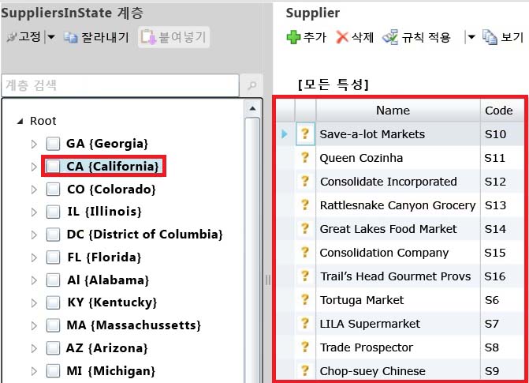This screenshot has width=529, height=383.
Task: Select the Save-a-lot Markets name cell
Action: (398, 134)
